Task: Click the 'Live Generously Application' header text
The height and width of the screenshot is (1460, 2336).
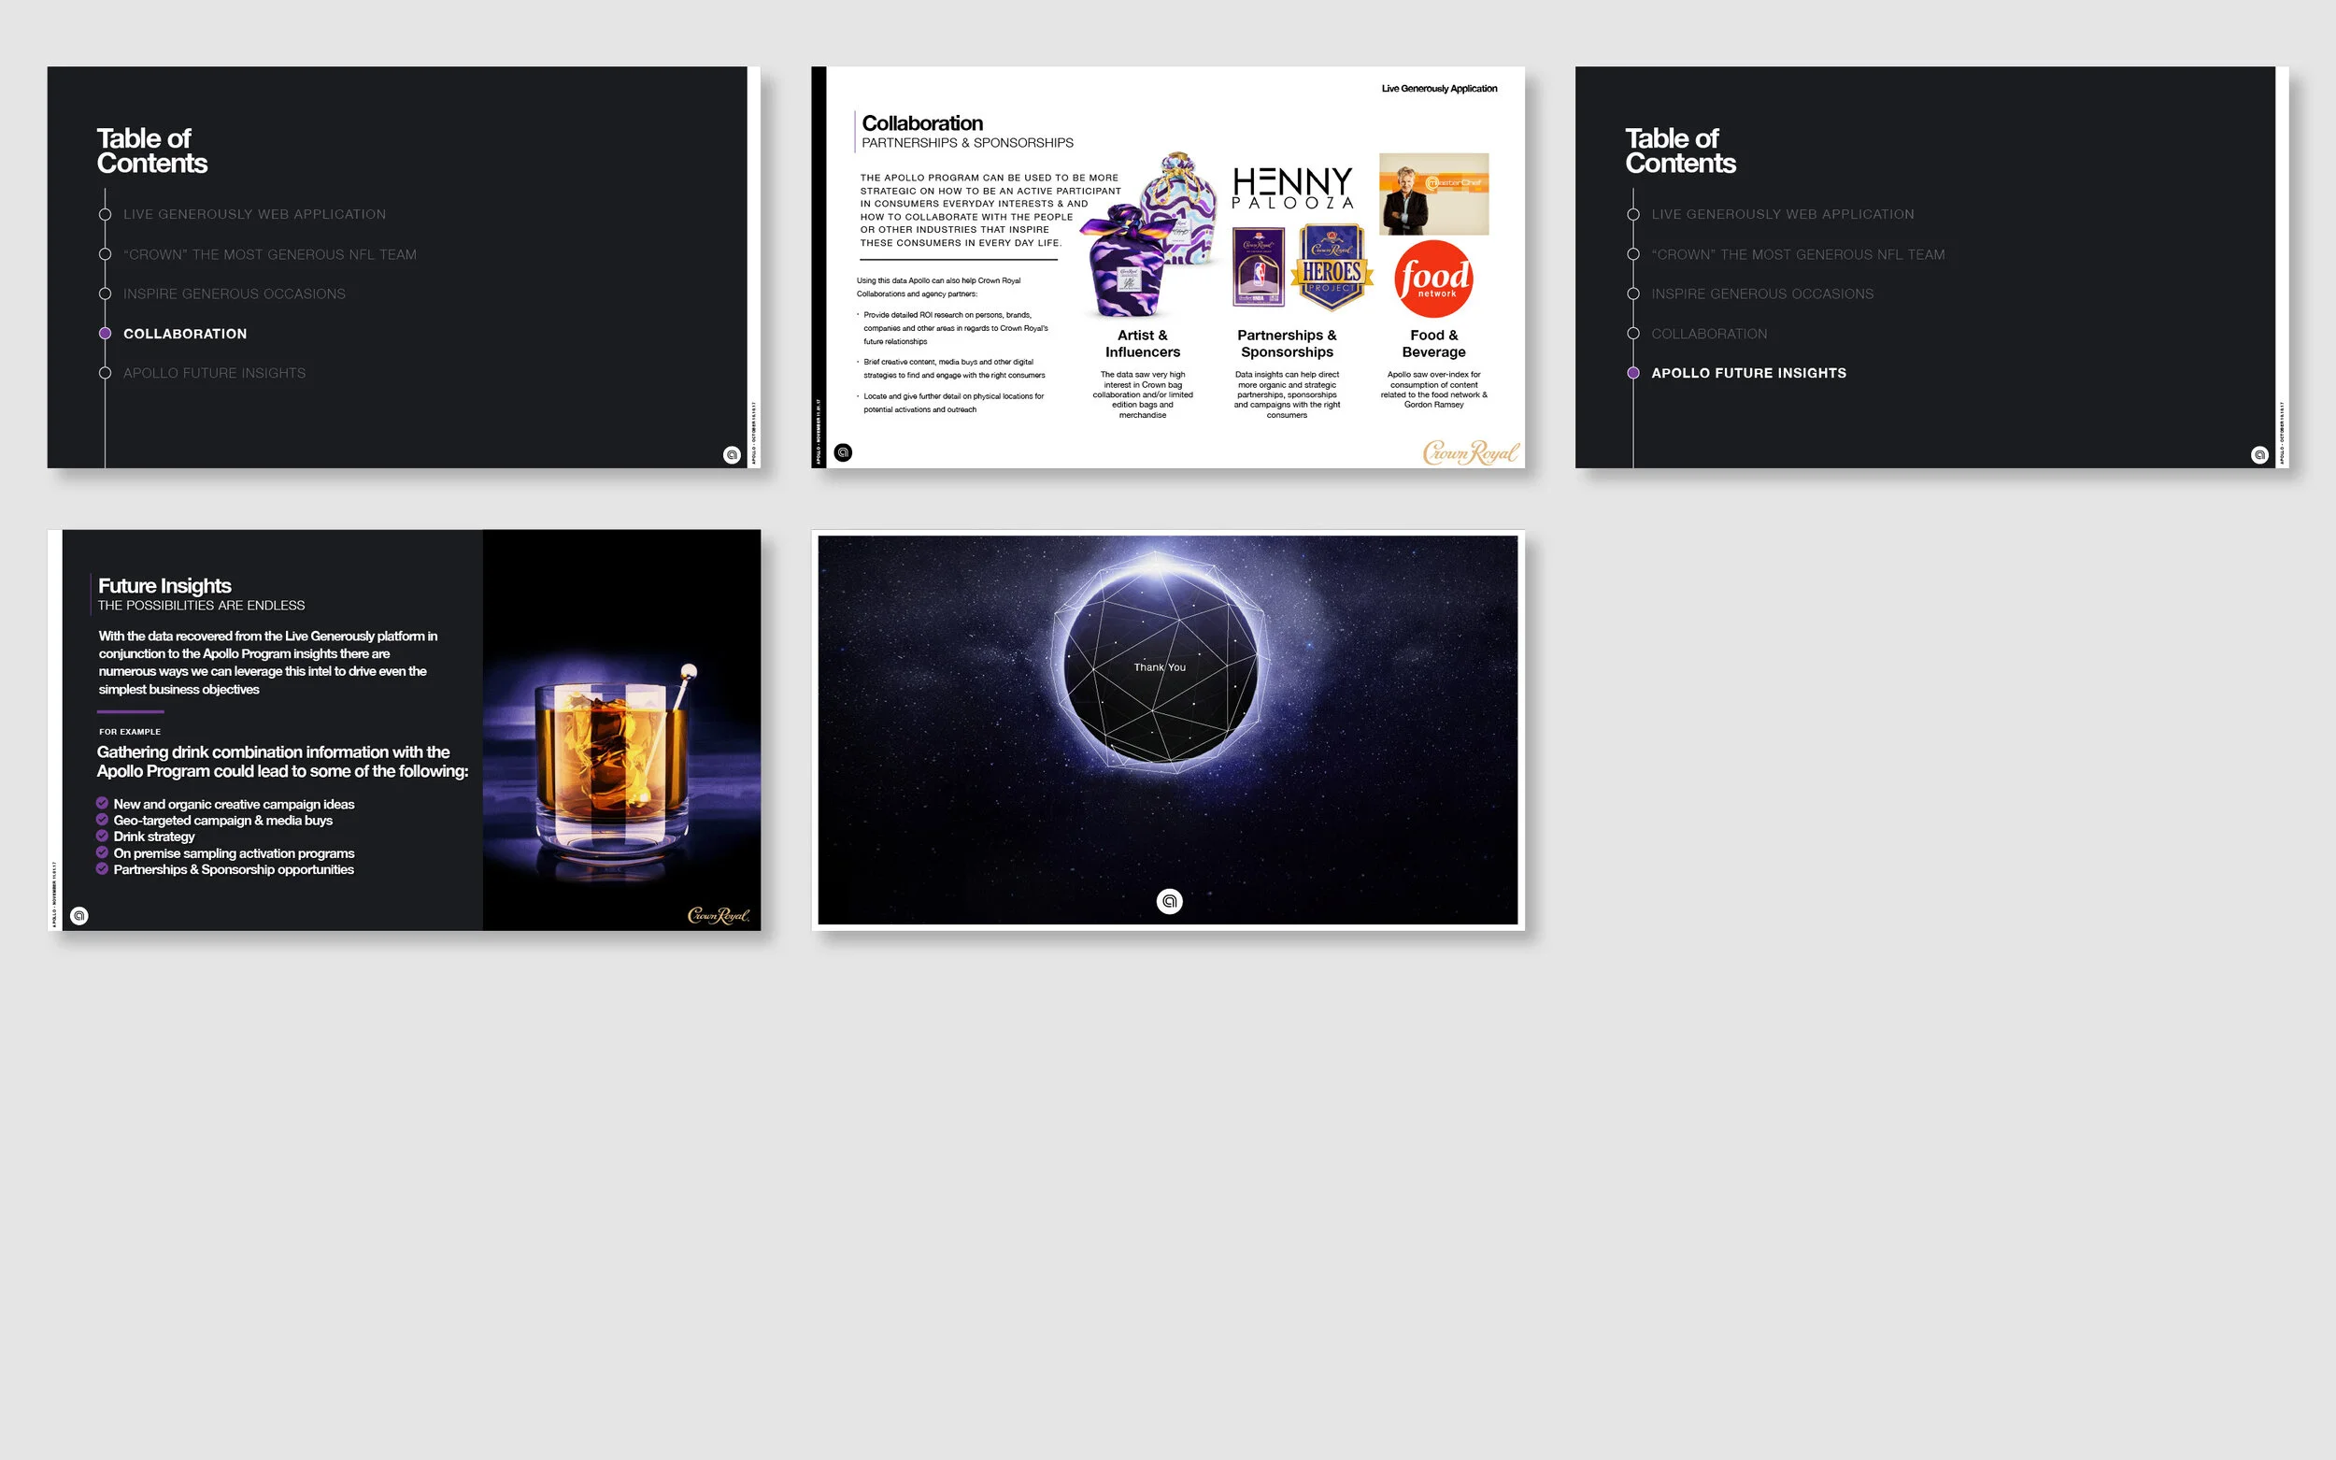Action: (1439, 89)
